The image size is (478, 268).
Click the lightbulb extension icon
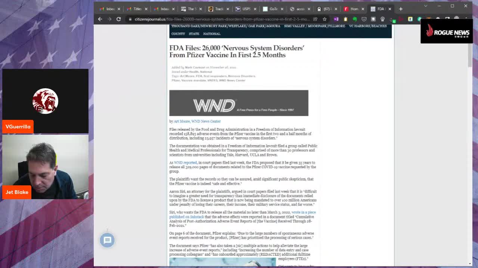pyautogui.click(x=382, y=19)
